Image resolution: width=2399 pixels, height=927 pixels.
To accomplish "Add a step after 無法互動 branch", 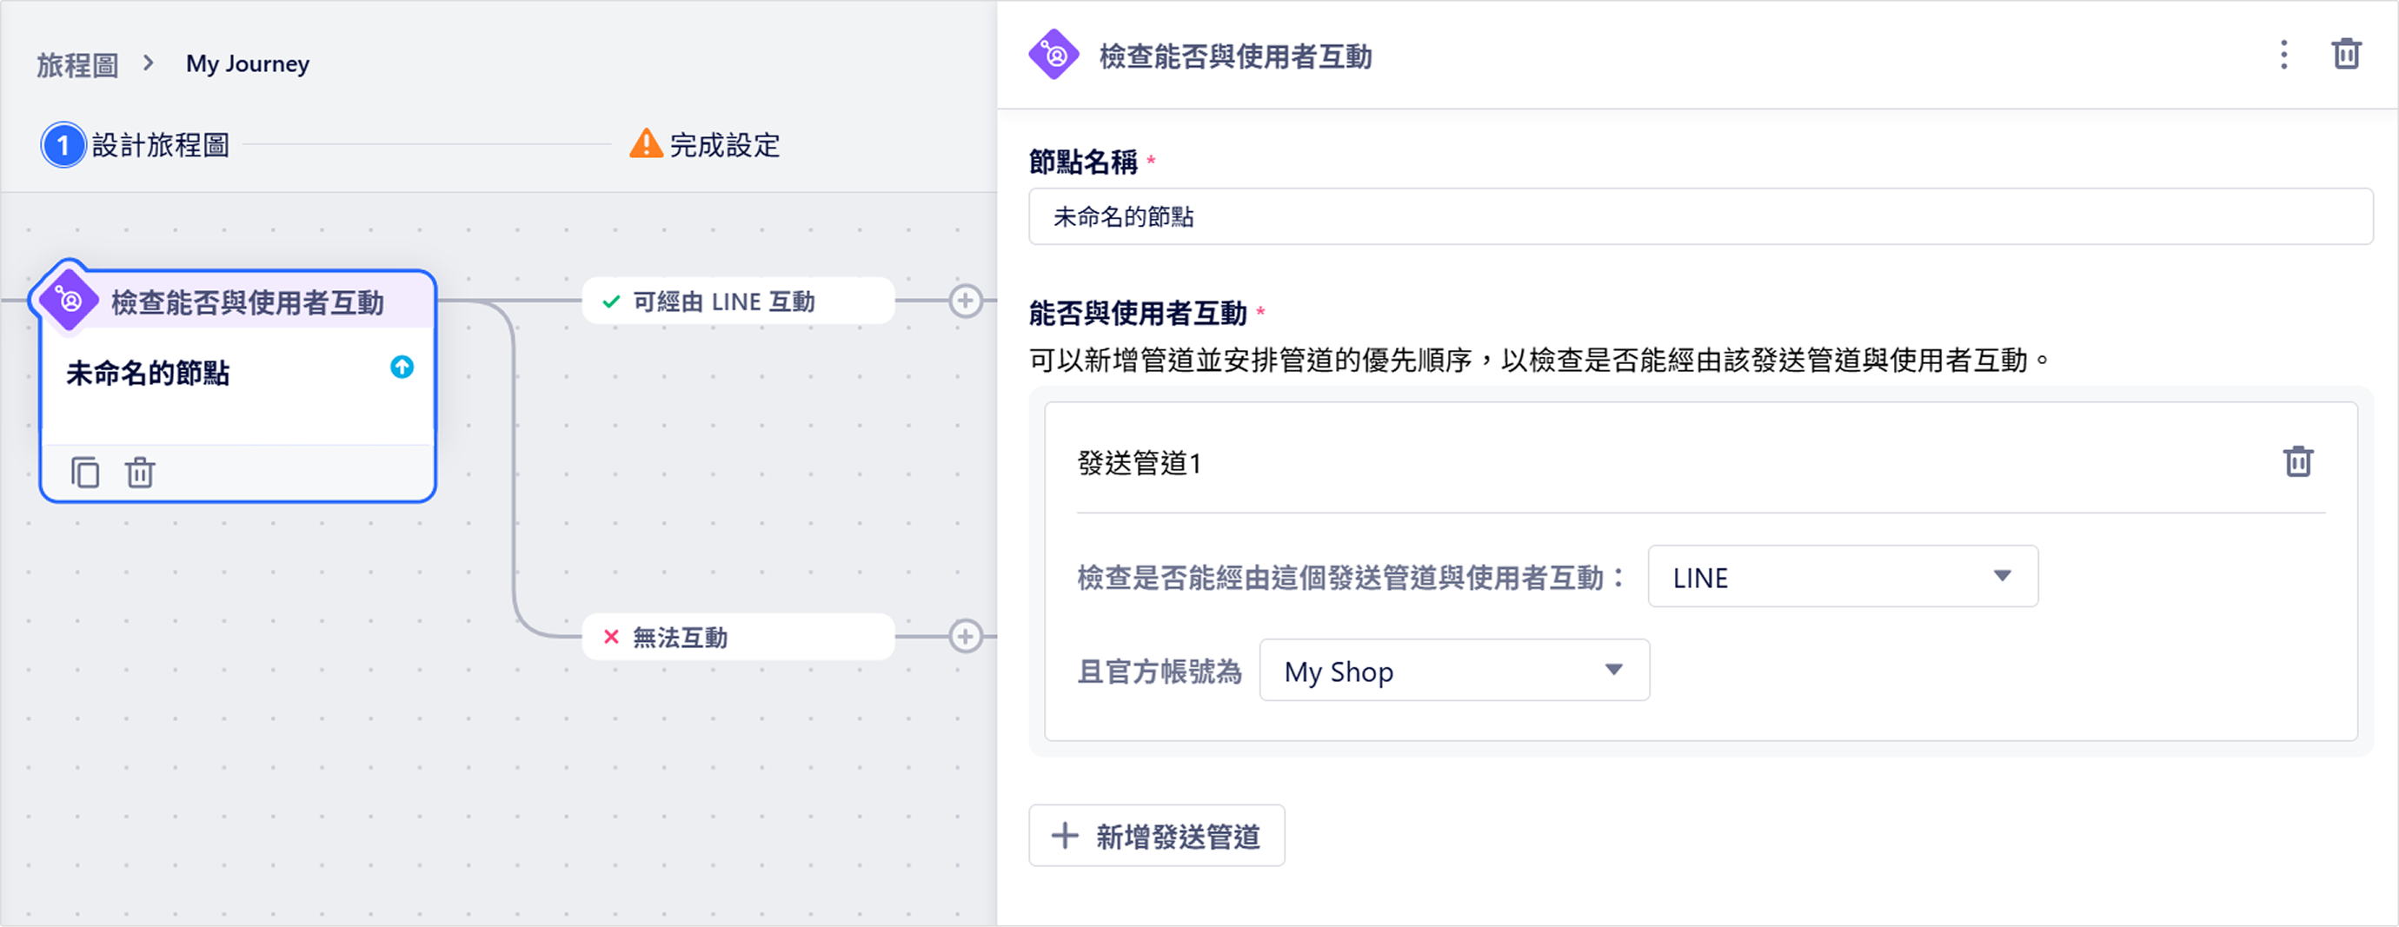I will pyautogui.click(x=965, y=637).
